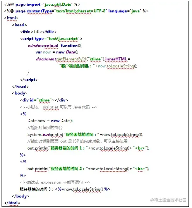Click the closing </body> tag
192x208 pixels.
click(20, 196)
